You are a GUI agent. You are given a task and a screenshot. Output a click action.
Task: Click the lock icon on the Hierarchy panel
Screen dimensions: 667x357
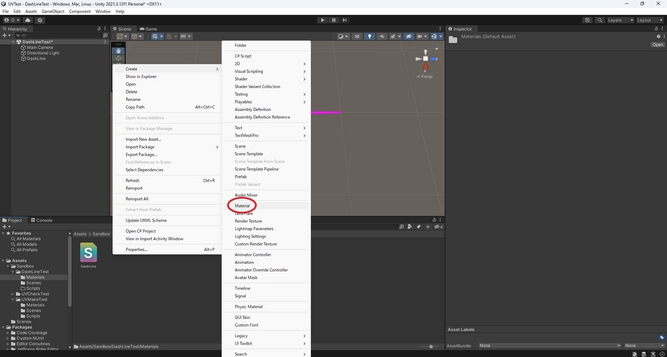point(98,28)
